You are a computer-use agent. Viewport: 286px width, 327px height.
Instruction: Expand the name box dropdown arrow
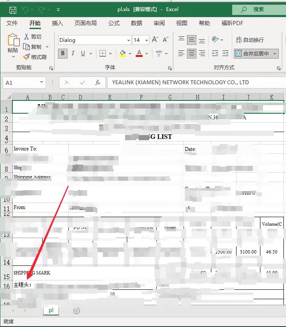[42, 82]
